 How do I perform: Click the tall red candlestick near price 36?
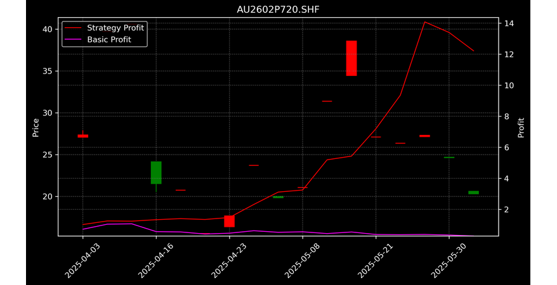click(351, 58)
